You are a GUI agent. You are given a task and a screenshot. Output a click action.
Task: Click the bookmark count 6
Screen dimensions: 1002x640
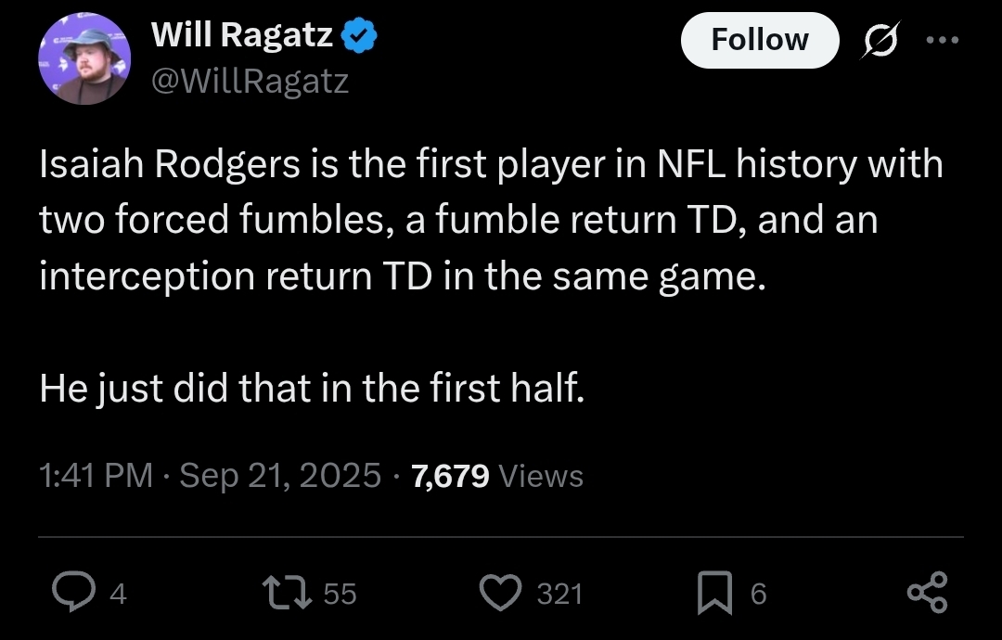pos(759,594)
